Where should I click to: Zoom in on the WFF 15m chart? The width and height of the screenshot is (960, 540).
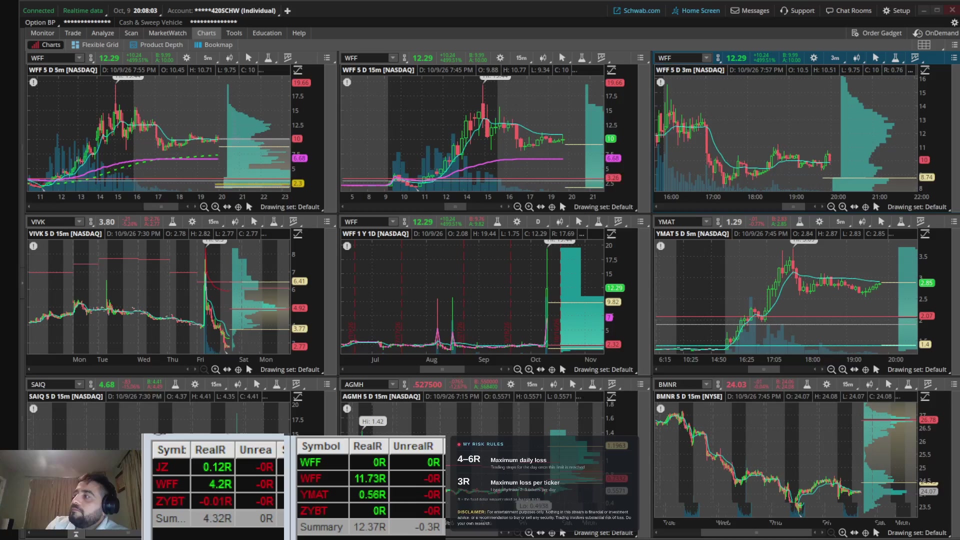529,207
